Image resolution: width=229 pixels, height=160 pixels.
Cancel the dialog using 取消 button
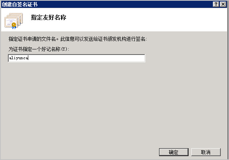pos(206,152)
